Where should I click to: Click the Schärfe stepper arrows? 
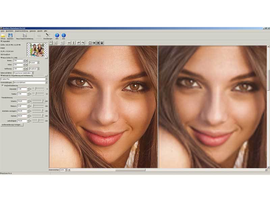(28, 101)
